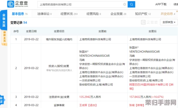
Task: Click the 变更后 column header
Action: (x=153, y=31)
